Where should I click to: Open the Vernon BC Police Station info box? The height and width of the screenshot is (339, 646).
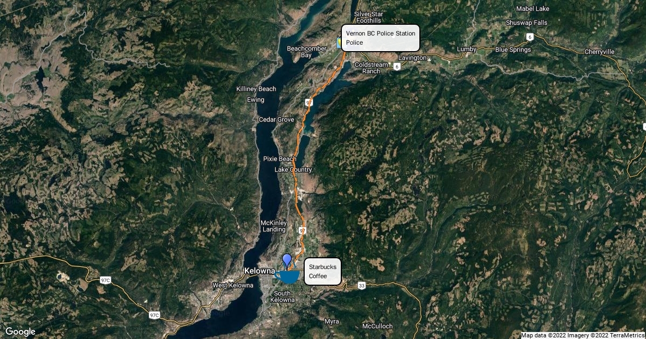[x=381, y=38]
